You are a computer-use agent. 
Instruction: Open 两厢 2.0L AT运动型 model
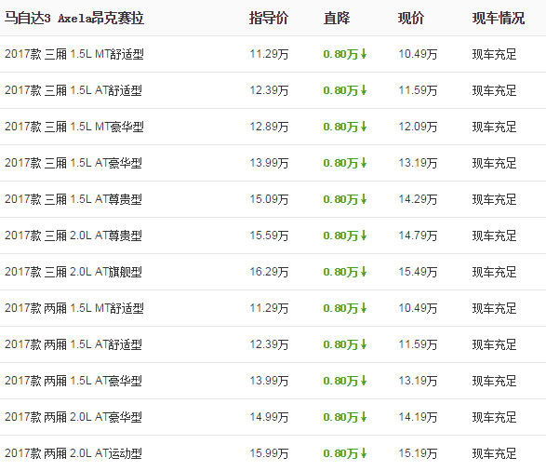point(73,453)
